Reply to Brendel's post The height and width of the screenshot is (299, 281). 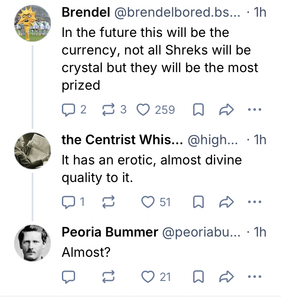pos(69,109)
